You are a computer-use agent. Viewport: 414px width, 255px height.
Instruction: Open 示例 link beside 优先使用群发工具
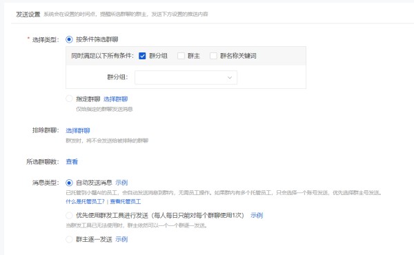[257, 216]
